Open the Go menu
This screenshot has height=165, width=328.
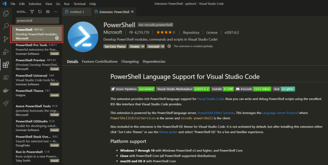tap(58, 4)
